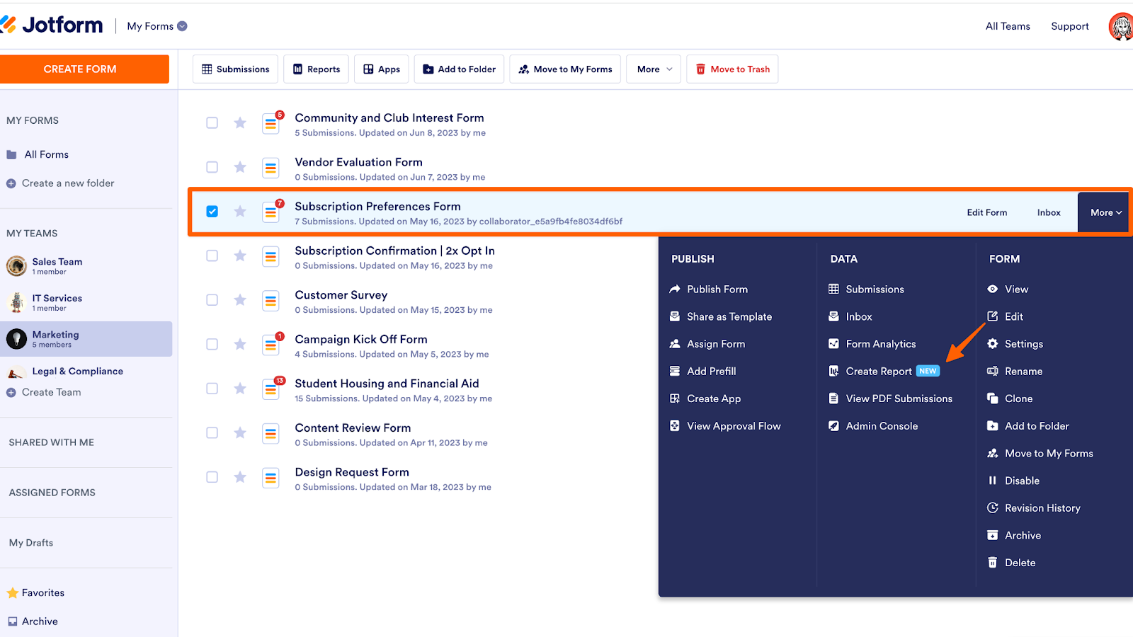Open the All Teams link
This screenshot has height=637, width=1133.
1008,26
